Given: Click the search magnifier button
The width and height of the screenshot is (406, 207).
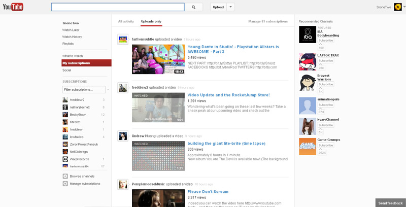Looking at the screenshot, I should (194, 7).
